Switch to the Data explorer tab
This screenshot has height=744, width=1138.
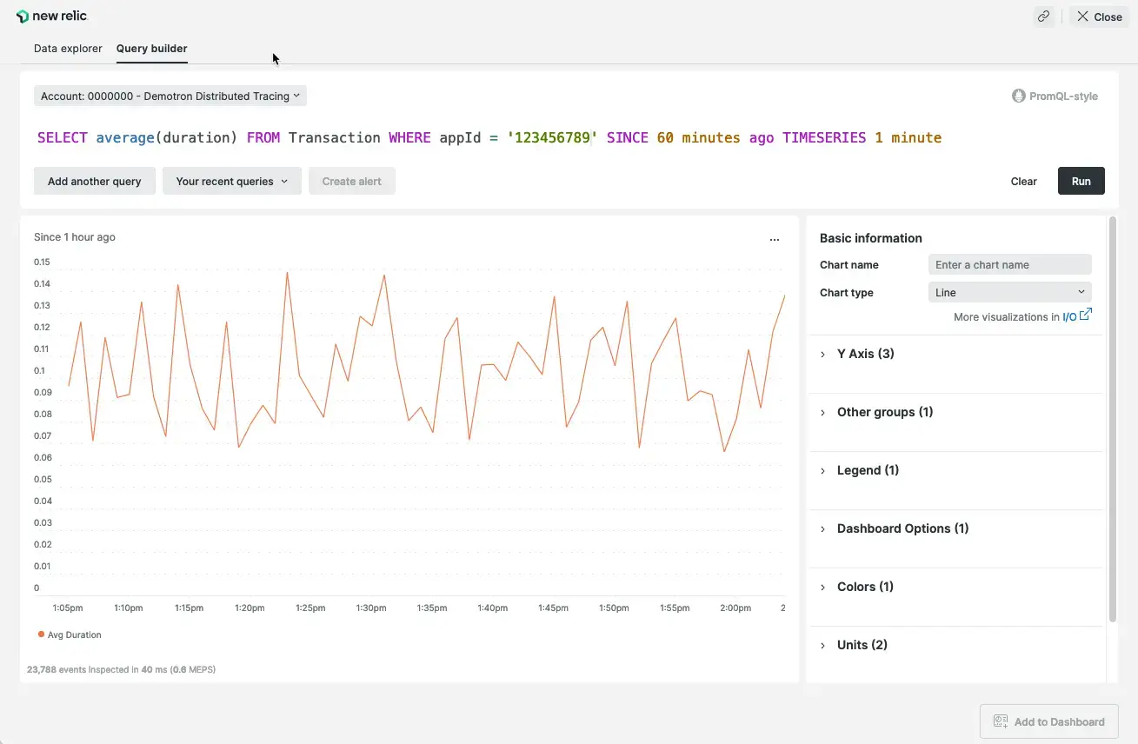(x=68, y=49)
